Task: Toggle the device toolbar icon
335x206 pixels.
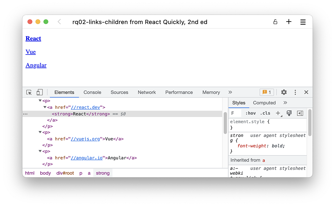Action: point(40,93)
